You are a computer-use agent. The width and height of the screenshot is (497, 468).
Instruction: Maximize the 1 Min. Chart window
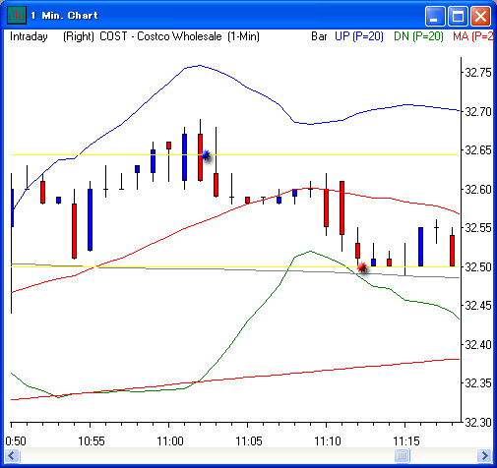point(458,16)
